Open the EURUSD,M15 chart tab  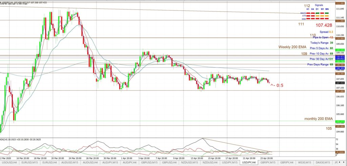click(x=29, y=163)
